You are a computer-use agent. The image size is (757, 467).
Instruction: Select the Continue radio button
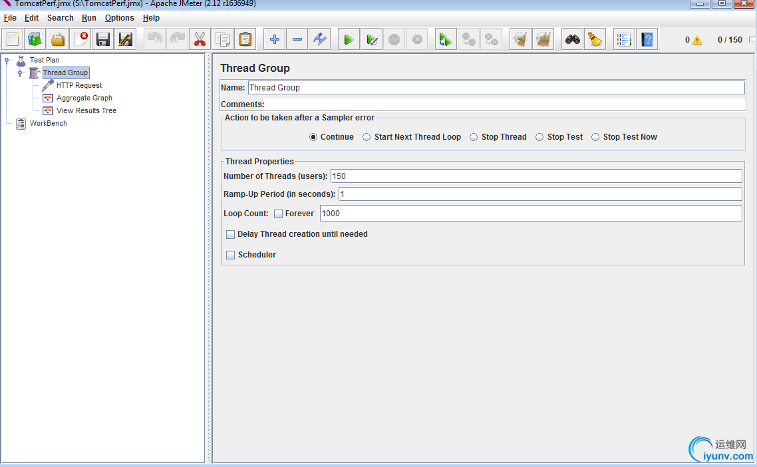click(x=313, y=137)
